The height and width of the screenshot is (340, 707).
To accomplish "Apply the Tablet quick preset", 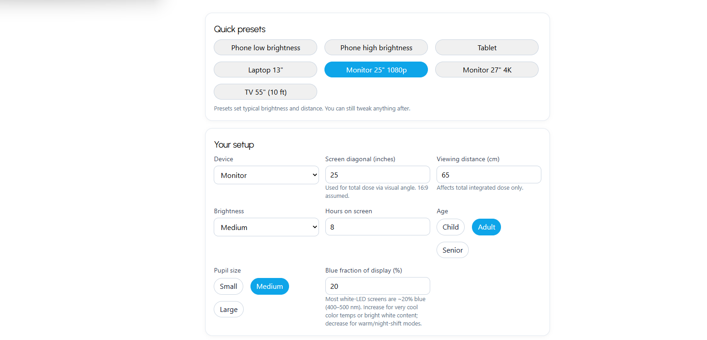I will coord(487,48).
